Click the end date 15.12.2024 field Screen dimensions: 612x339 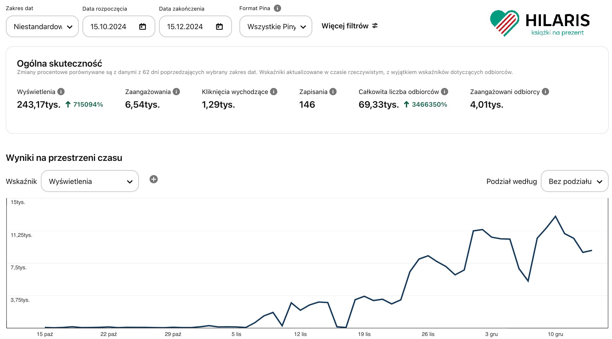pyautogui.click(x=185, y=27)
